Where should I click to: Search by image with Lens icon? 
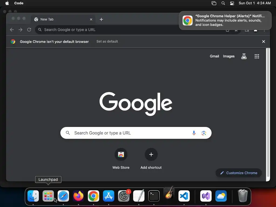pos(204,133)
